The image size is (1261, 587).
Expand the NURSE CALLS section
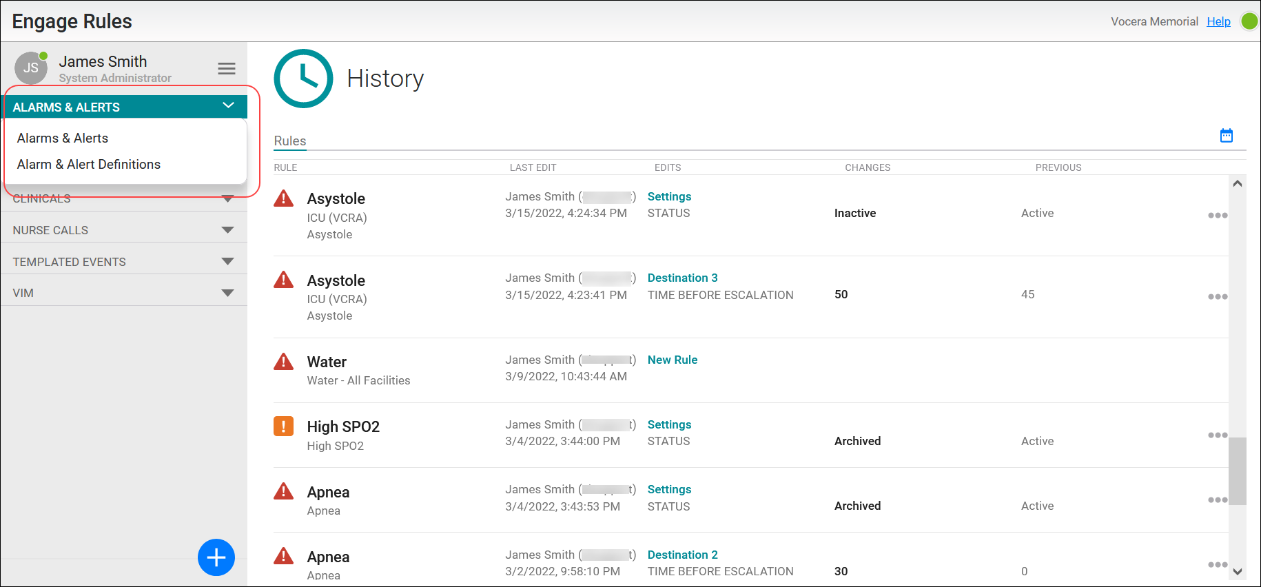click(x=227, y=230)
